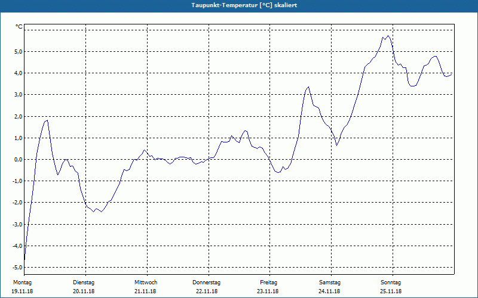Viewport: 478px width, 298px height.
Task: Click the °C unit label on the axis
Action: [x=19, y=27]
